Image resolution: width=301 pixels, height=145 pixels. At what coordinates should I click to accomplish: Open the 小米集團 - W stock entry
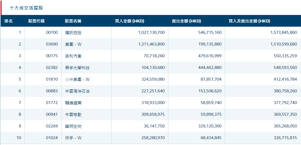[x=77, y=79]
